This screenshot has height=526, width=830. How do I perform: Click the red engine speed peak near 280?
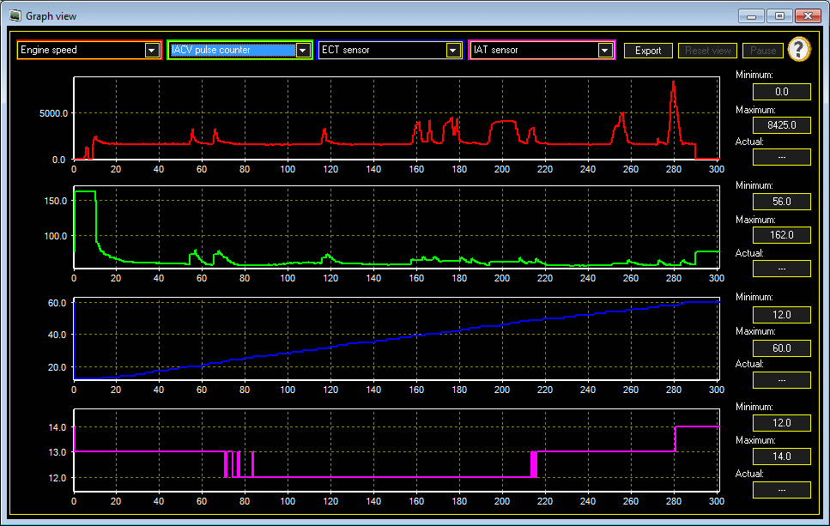tap(674, 84)
